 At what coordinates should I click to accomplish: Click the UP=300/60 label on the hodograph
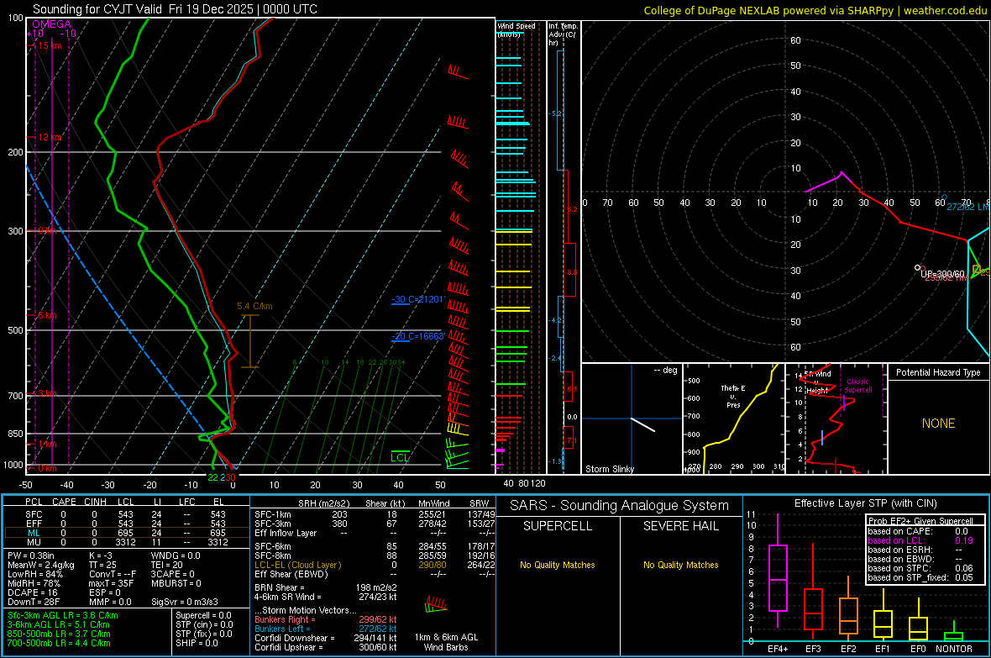(942, 274)
